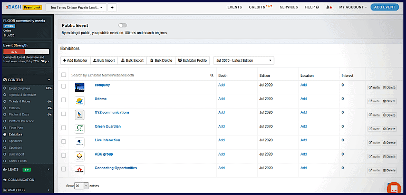This screenshot has height=195, width=406.
Task: Go to Speakers in sidebar
Action: 15,141
